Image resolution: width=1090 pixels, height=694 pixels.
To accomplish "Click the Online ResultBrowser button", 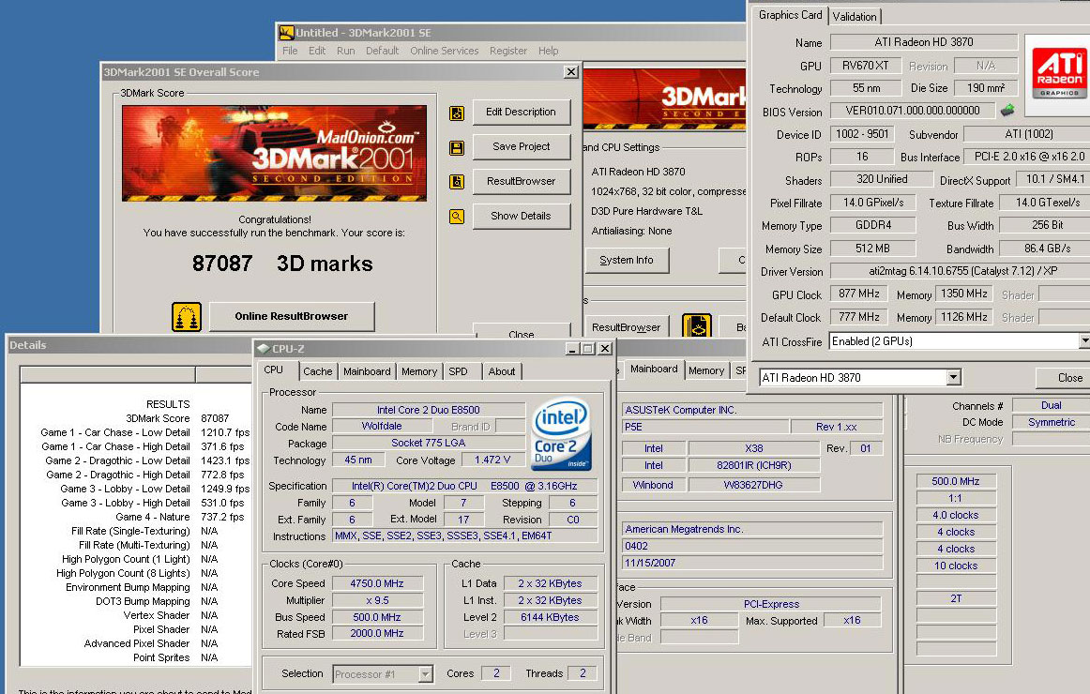I will 292,316.
